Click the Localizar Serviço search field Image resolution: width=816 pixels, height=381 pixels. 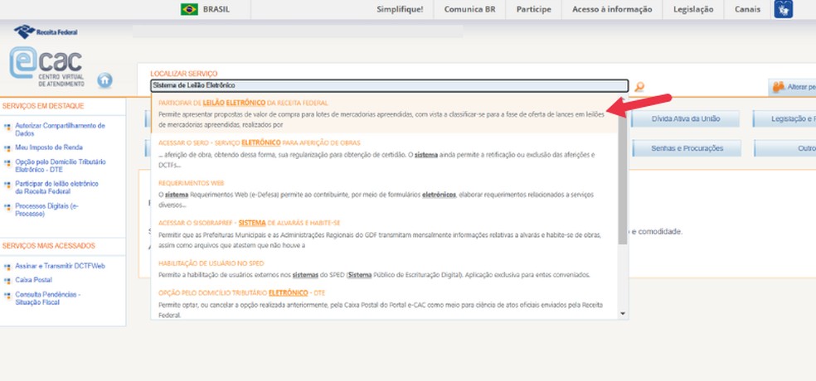pos(389,86)
